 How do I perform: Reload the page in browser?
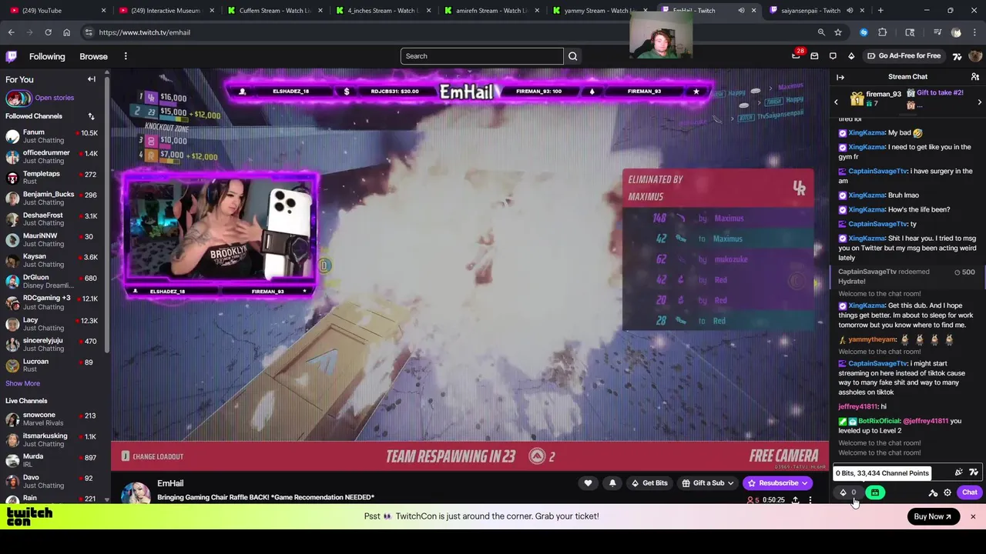pyautogui.click(x=48, y=32)
